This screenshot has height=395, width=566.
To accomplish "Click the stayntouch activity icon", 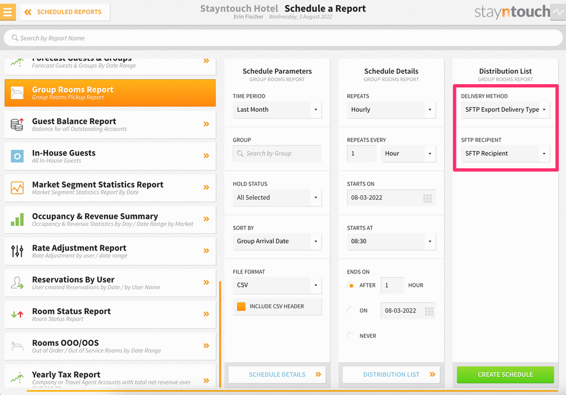I will [x=558, y=12].
